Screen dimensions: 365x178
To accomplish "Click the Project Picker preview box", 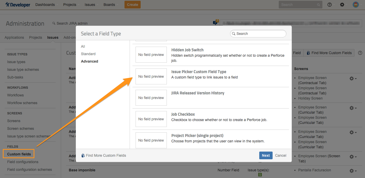I will pos(151,140).
